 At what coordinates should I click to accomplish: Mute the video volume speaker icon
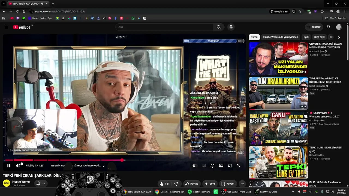coord(18,166)
